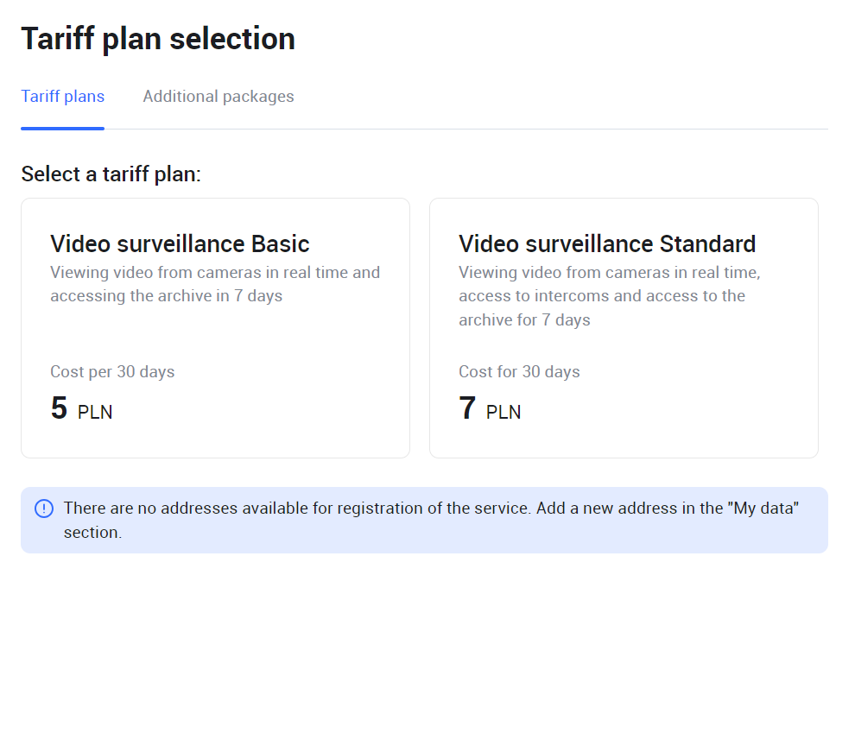855x752 pixels.
Task: Click the Standard plan description text
Action: (609, 296)
